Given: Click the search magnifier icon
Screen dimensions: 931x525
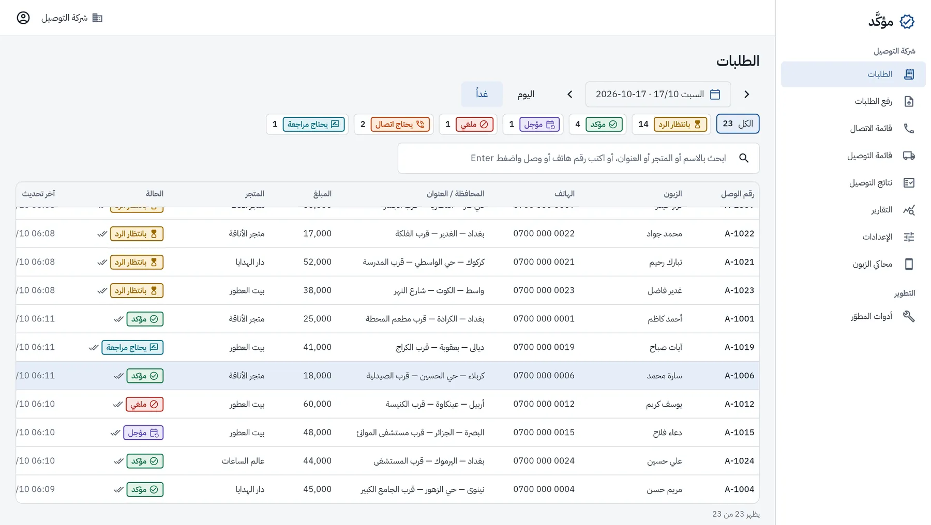Looking at the screenshot, I should (744, 158).
